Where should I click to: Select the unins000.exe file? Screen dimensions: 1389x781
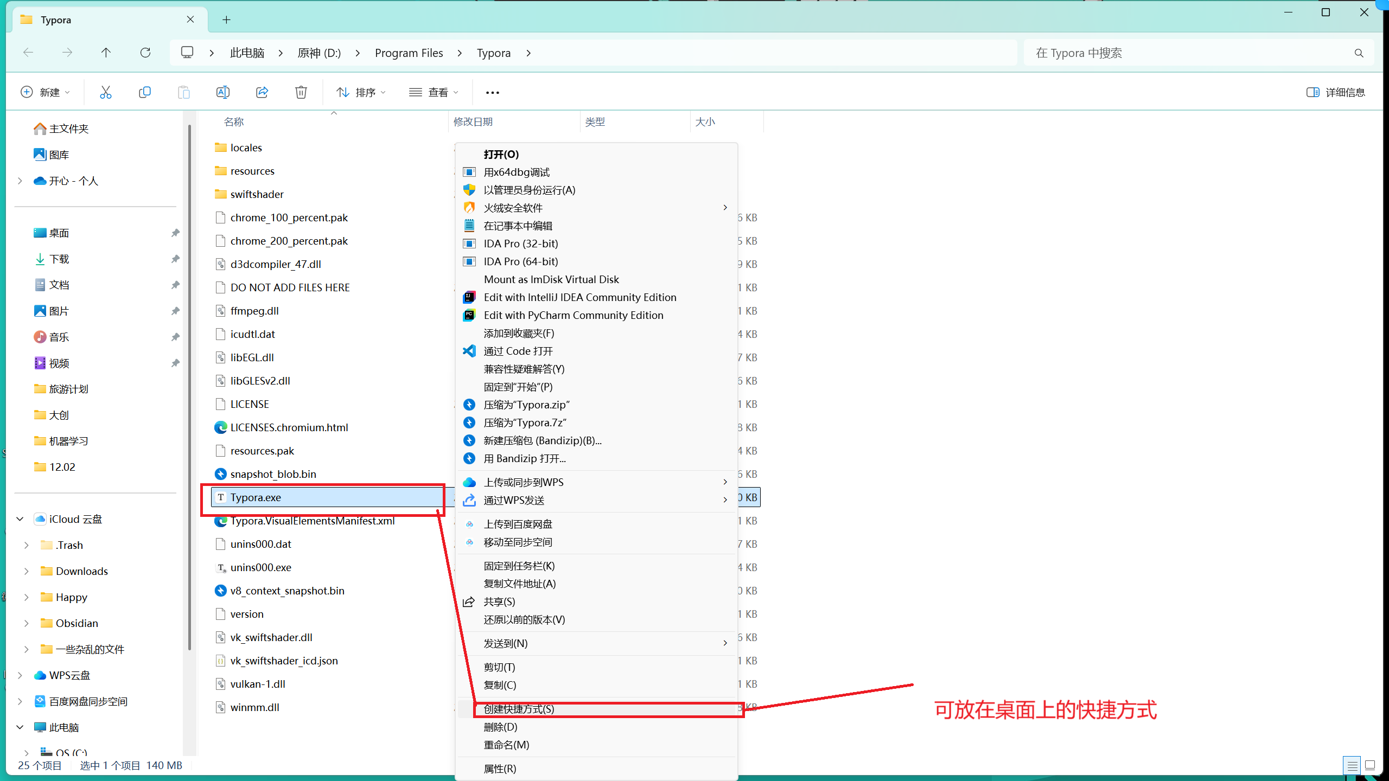pos(253,567)
